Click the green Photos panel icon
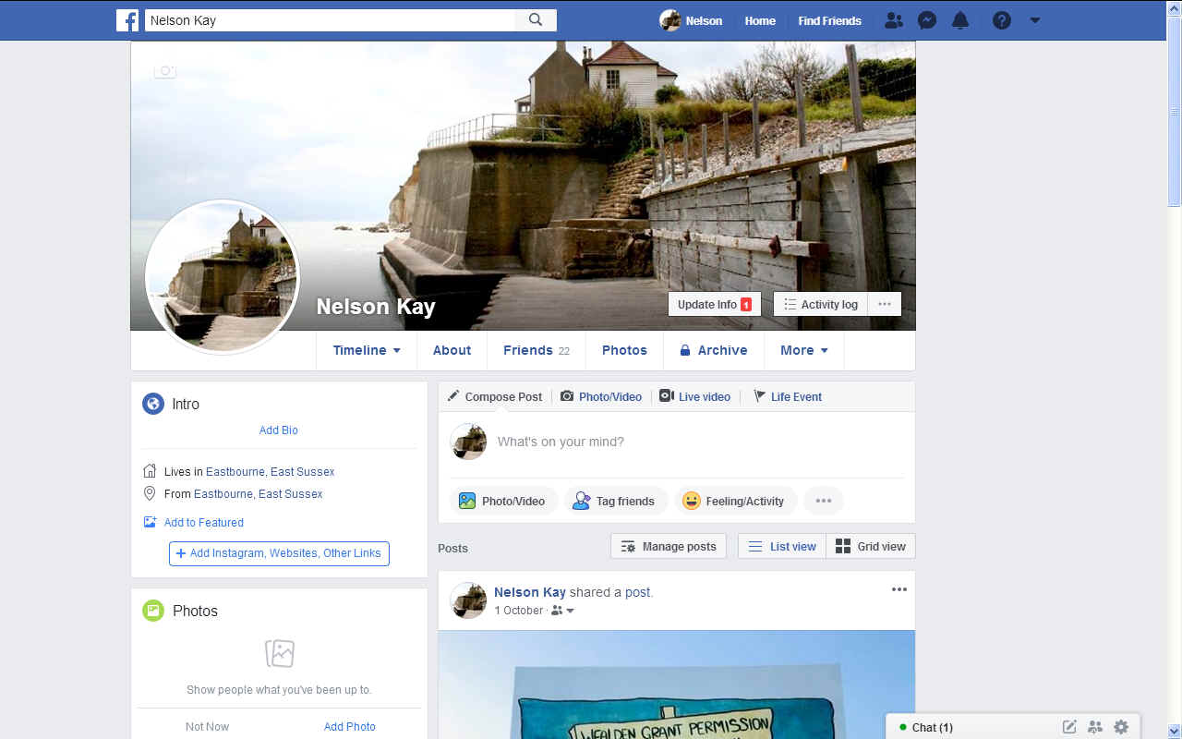 point(153,611)
